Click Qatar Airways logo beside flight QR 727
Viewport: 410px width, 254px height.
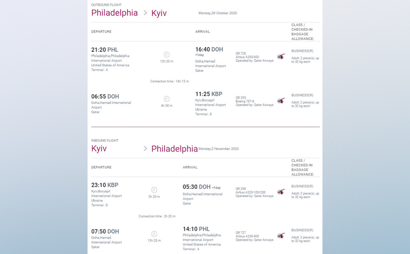[281, 236]
